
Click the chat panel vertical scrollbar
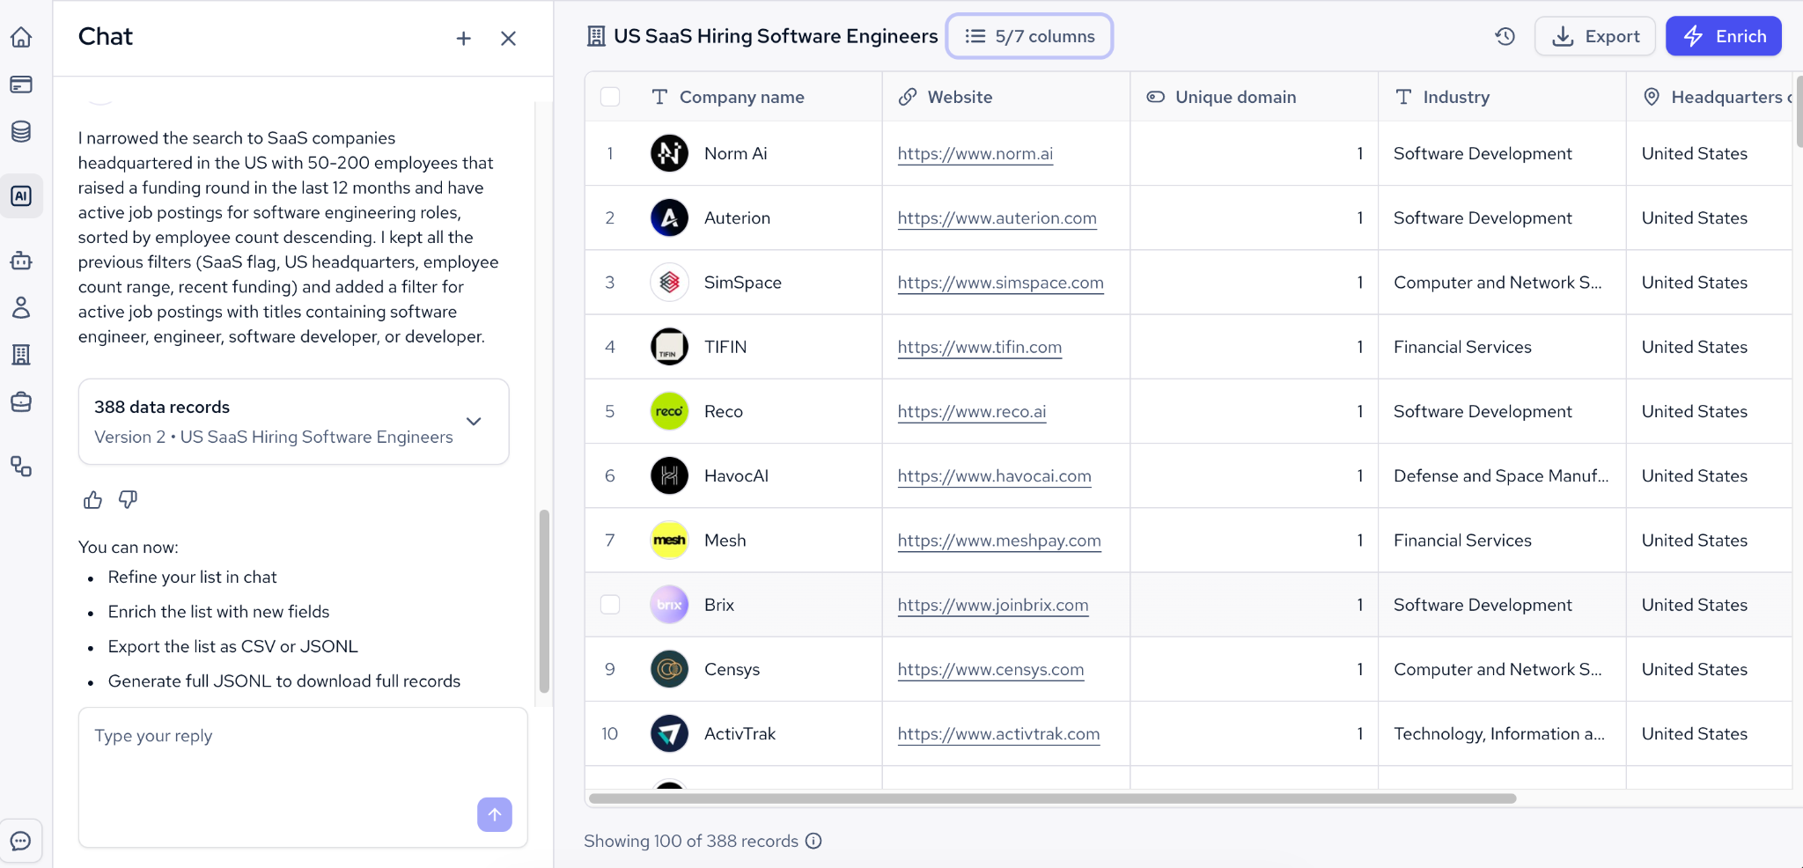point(544,601)
